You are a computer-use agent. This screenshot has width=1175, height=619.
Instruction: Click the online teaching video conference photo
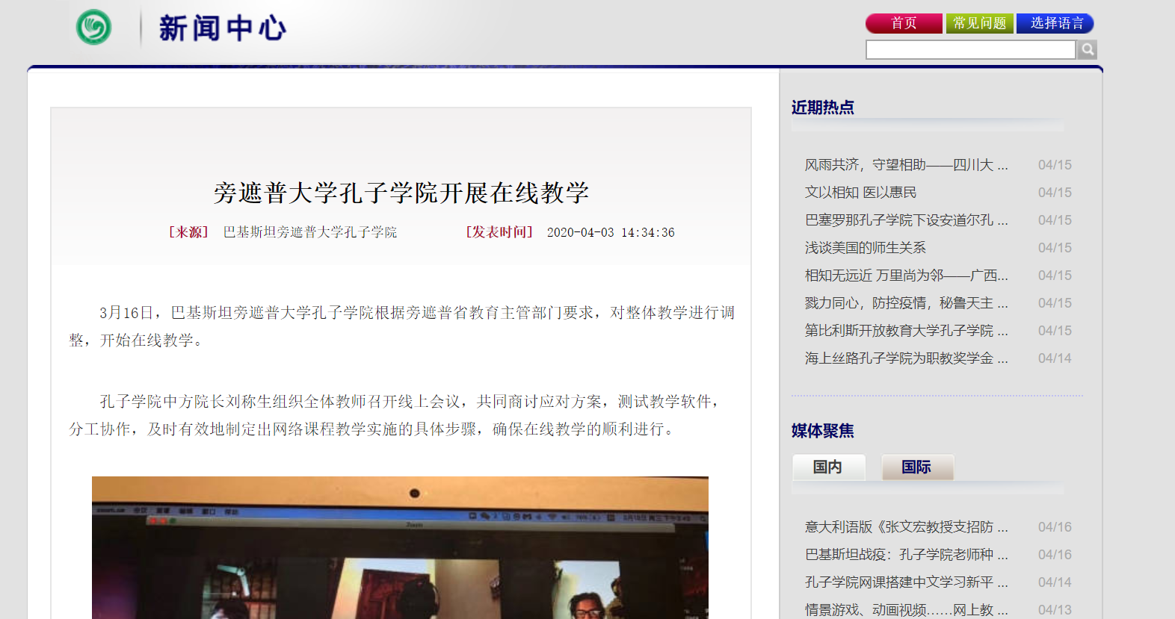(x=400, y=547)
